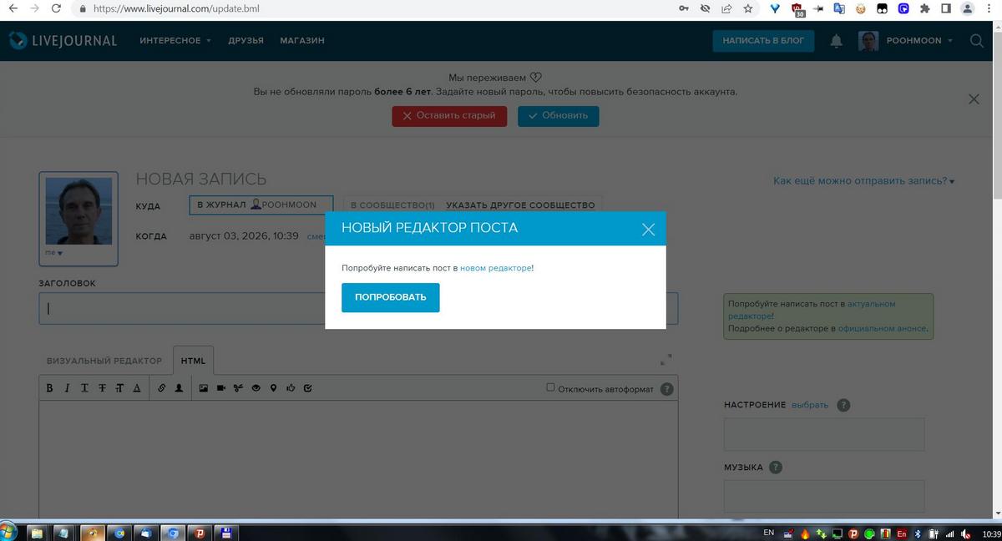Apply italic formatting in the editor toolbar
This screenshot has width=1002, height=541.
(67, 388)
